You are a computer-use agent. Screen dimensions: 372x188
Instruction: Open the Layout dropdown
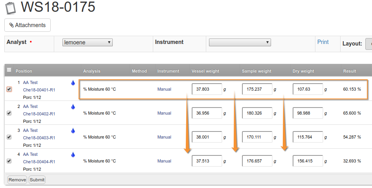coord(368,44)
